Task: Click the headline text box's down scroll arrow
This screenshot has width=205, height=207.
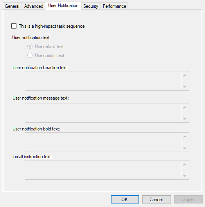Action: 185,86
